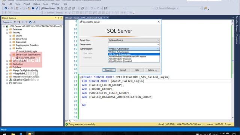Screen dimensions: 240x135
Task: Click the Authentication combo box arrow
Action: click(x=158, y=49)
